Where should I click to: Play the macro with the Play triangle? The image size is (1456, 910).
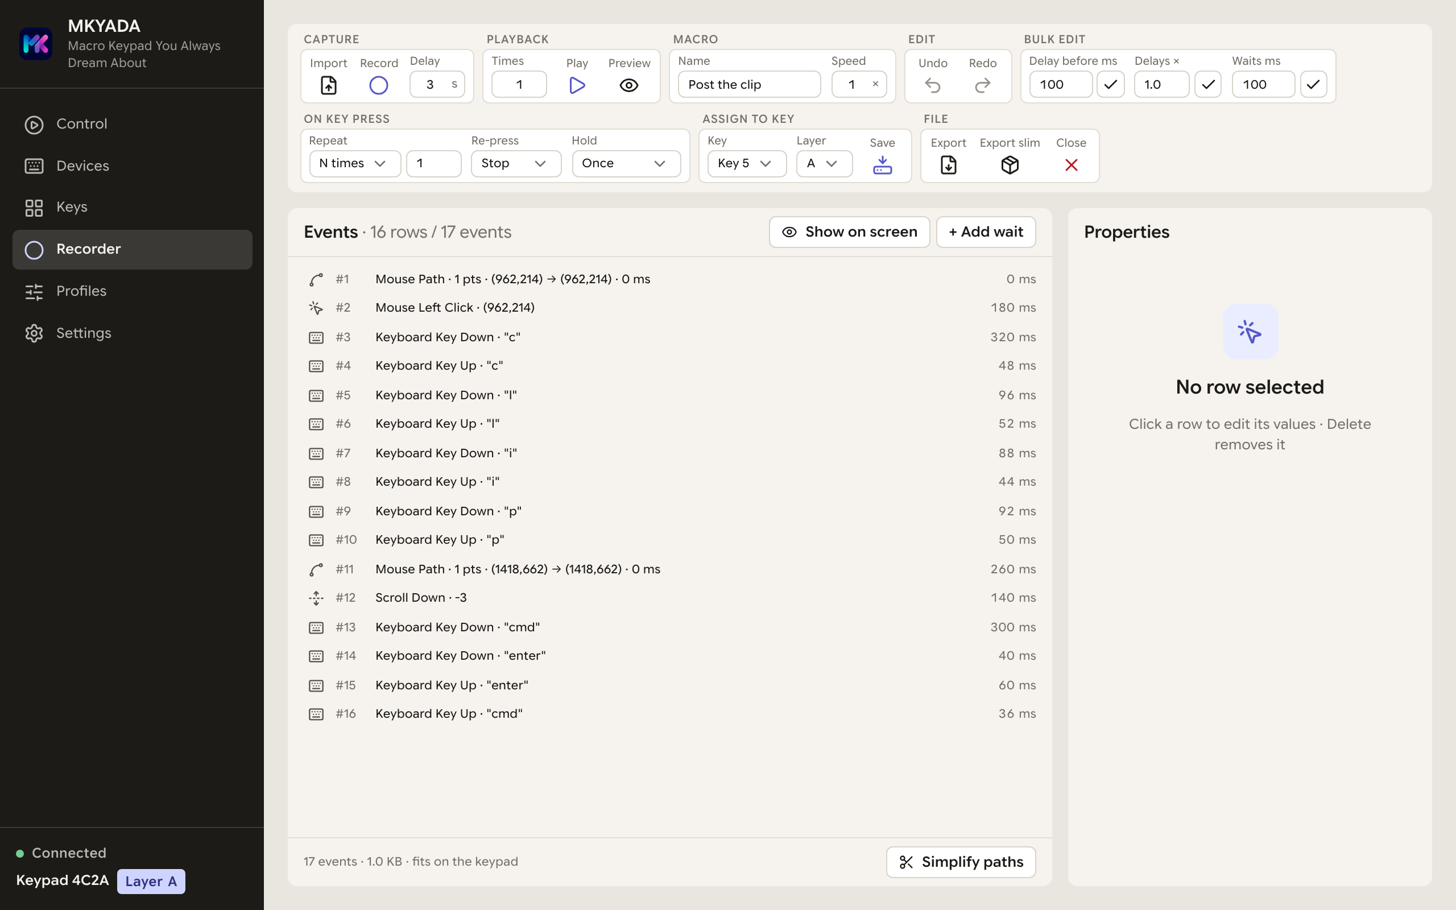pyautogui.click(x=576, y=85)
